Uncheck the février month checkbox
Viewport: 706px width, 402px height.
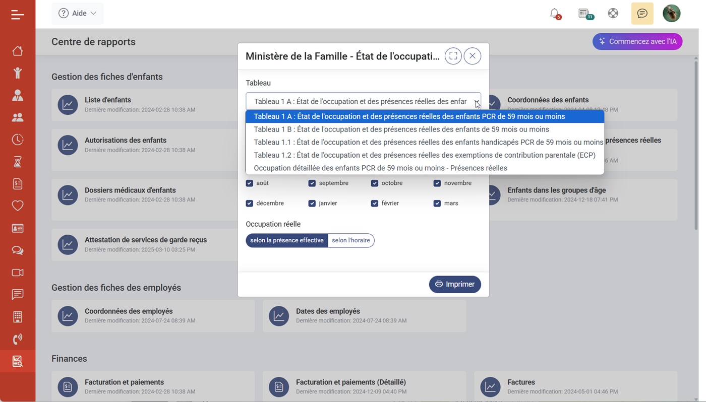pyautogui.click(x=375, y=203)
